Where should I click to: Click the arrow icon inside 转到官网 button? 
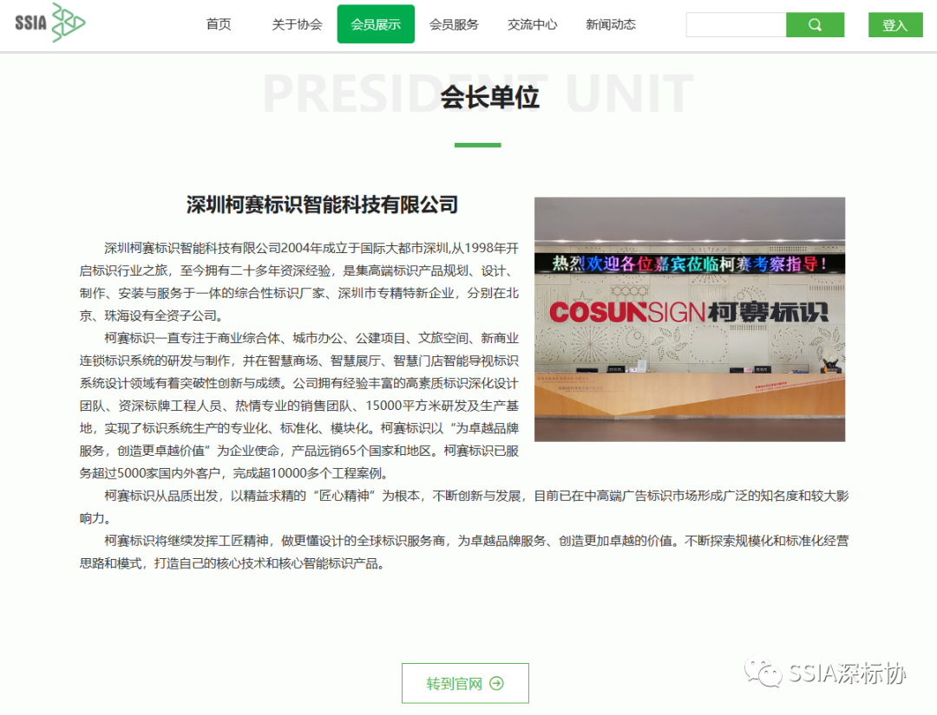pos(495,683)
